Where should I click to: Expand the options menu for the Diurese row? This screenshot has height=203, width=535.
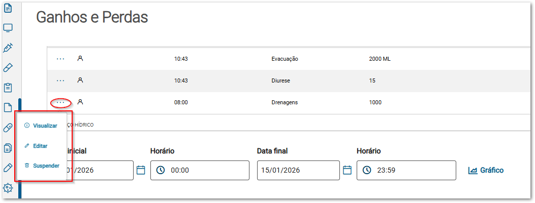[60, 80]
